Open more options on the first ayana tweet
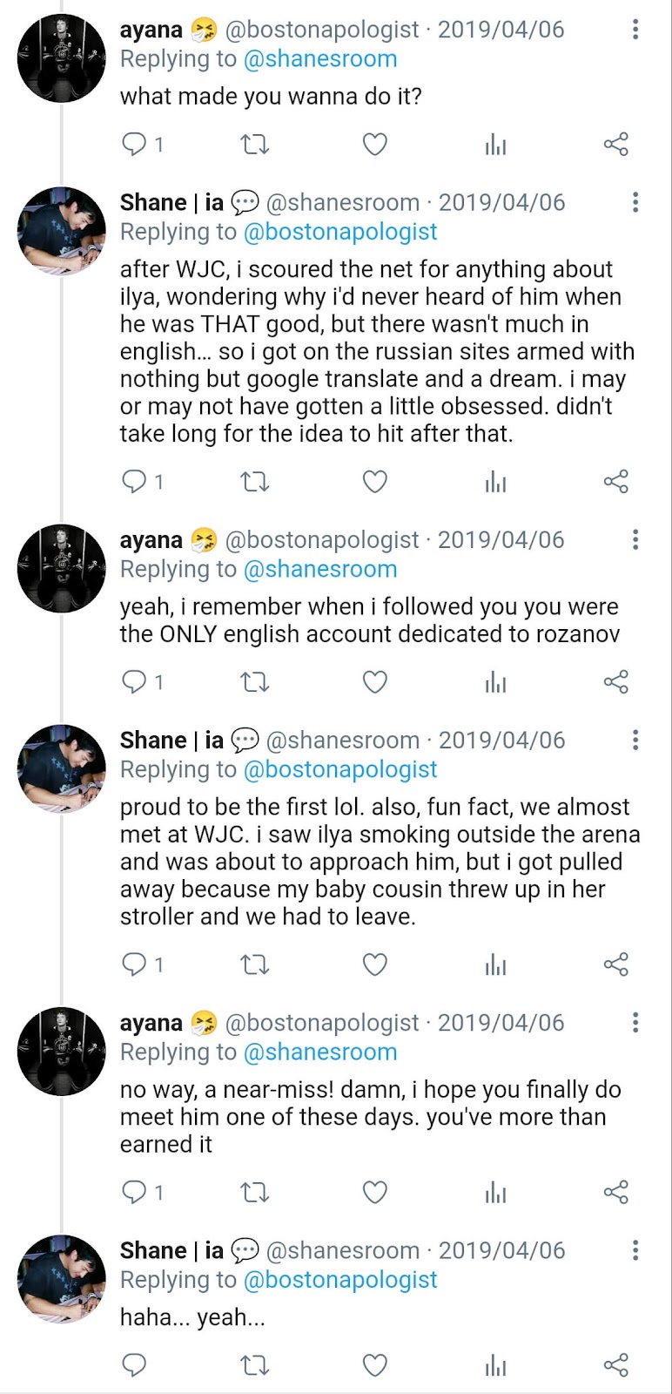The width and height of the screenshot is (672, 1394). tap(635, 30)
